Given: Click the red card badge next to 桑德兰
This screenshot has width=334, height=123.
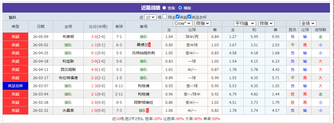Looking at the screenshot, I should tap(149, 45).
